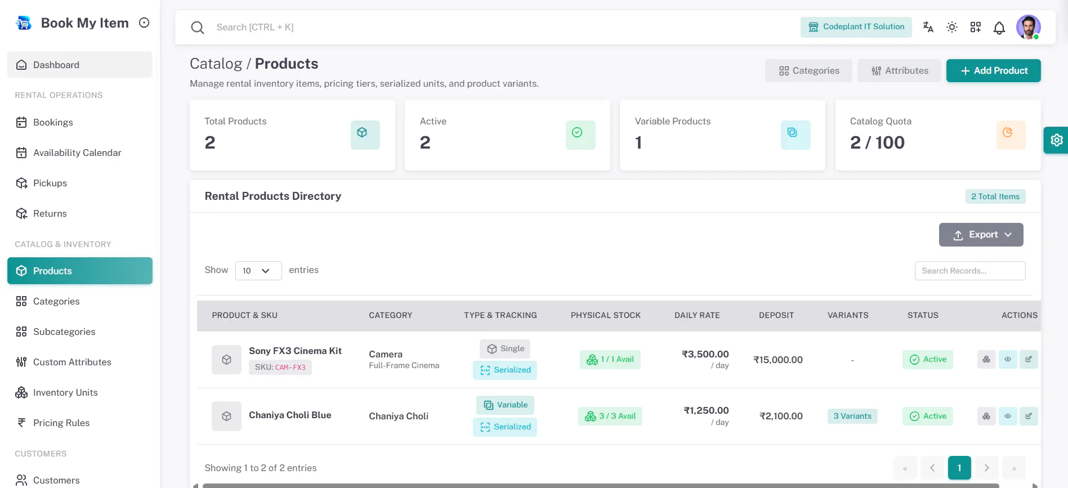
Task: View Chaniya Choli Blue eye icon
Action: pos(1008,416)
